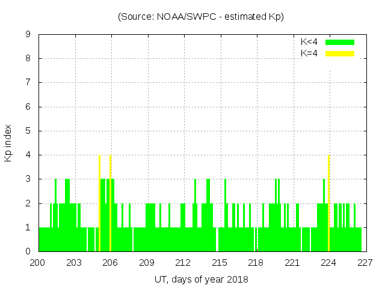Screen dimensions: 385x288
Task: Click the 221 x-axis tick label
Action: point(292,262)
